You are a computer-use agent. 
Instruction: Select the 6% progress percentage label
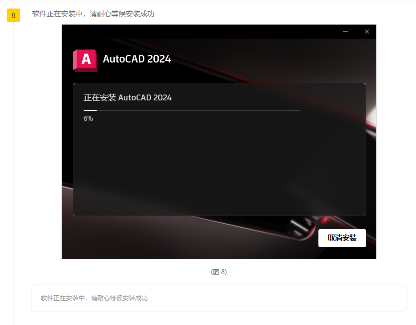tap(88, 118)
